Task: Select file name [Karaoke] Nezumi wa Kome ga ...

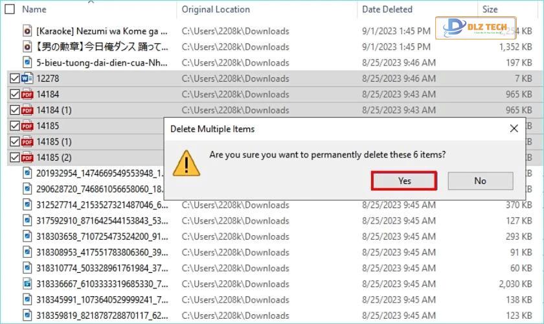Action: (102, 31)
